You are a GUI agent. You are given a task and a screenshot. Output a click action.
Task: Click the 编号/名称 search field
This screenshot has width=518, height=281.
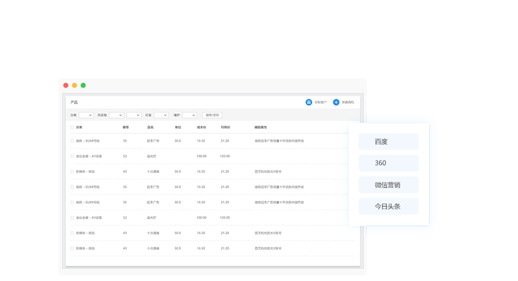coord(212,115)
